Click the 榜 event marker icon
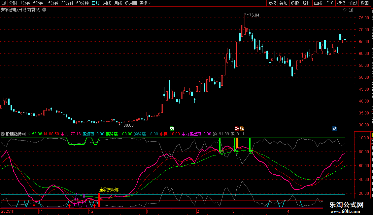 [x=242, y=128]
